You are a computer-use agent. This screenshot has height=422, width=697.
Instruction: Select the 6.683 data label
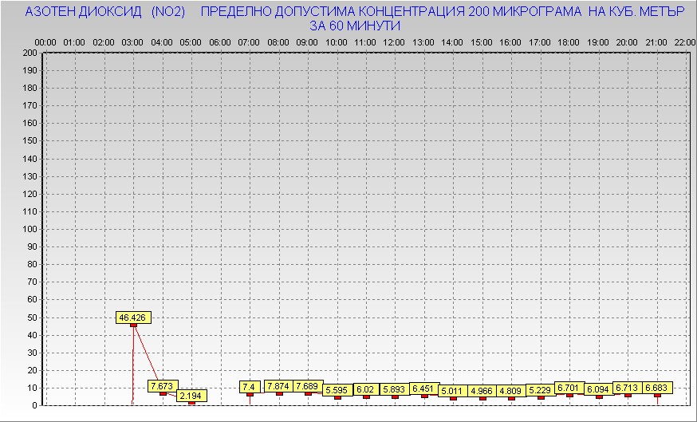pyautogui.click(x=657, y=388)
